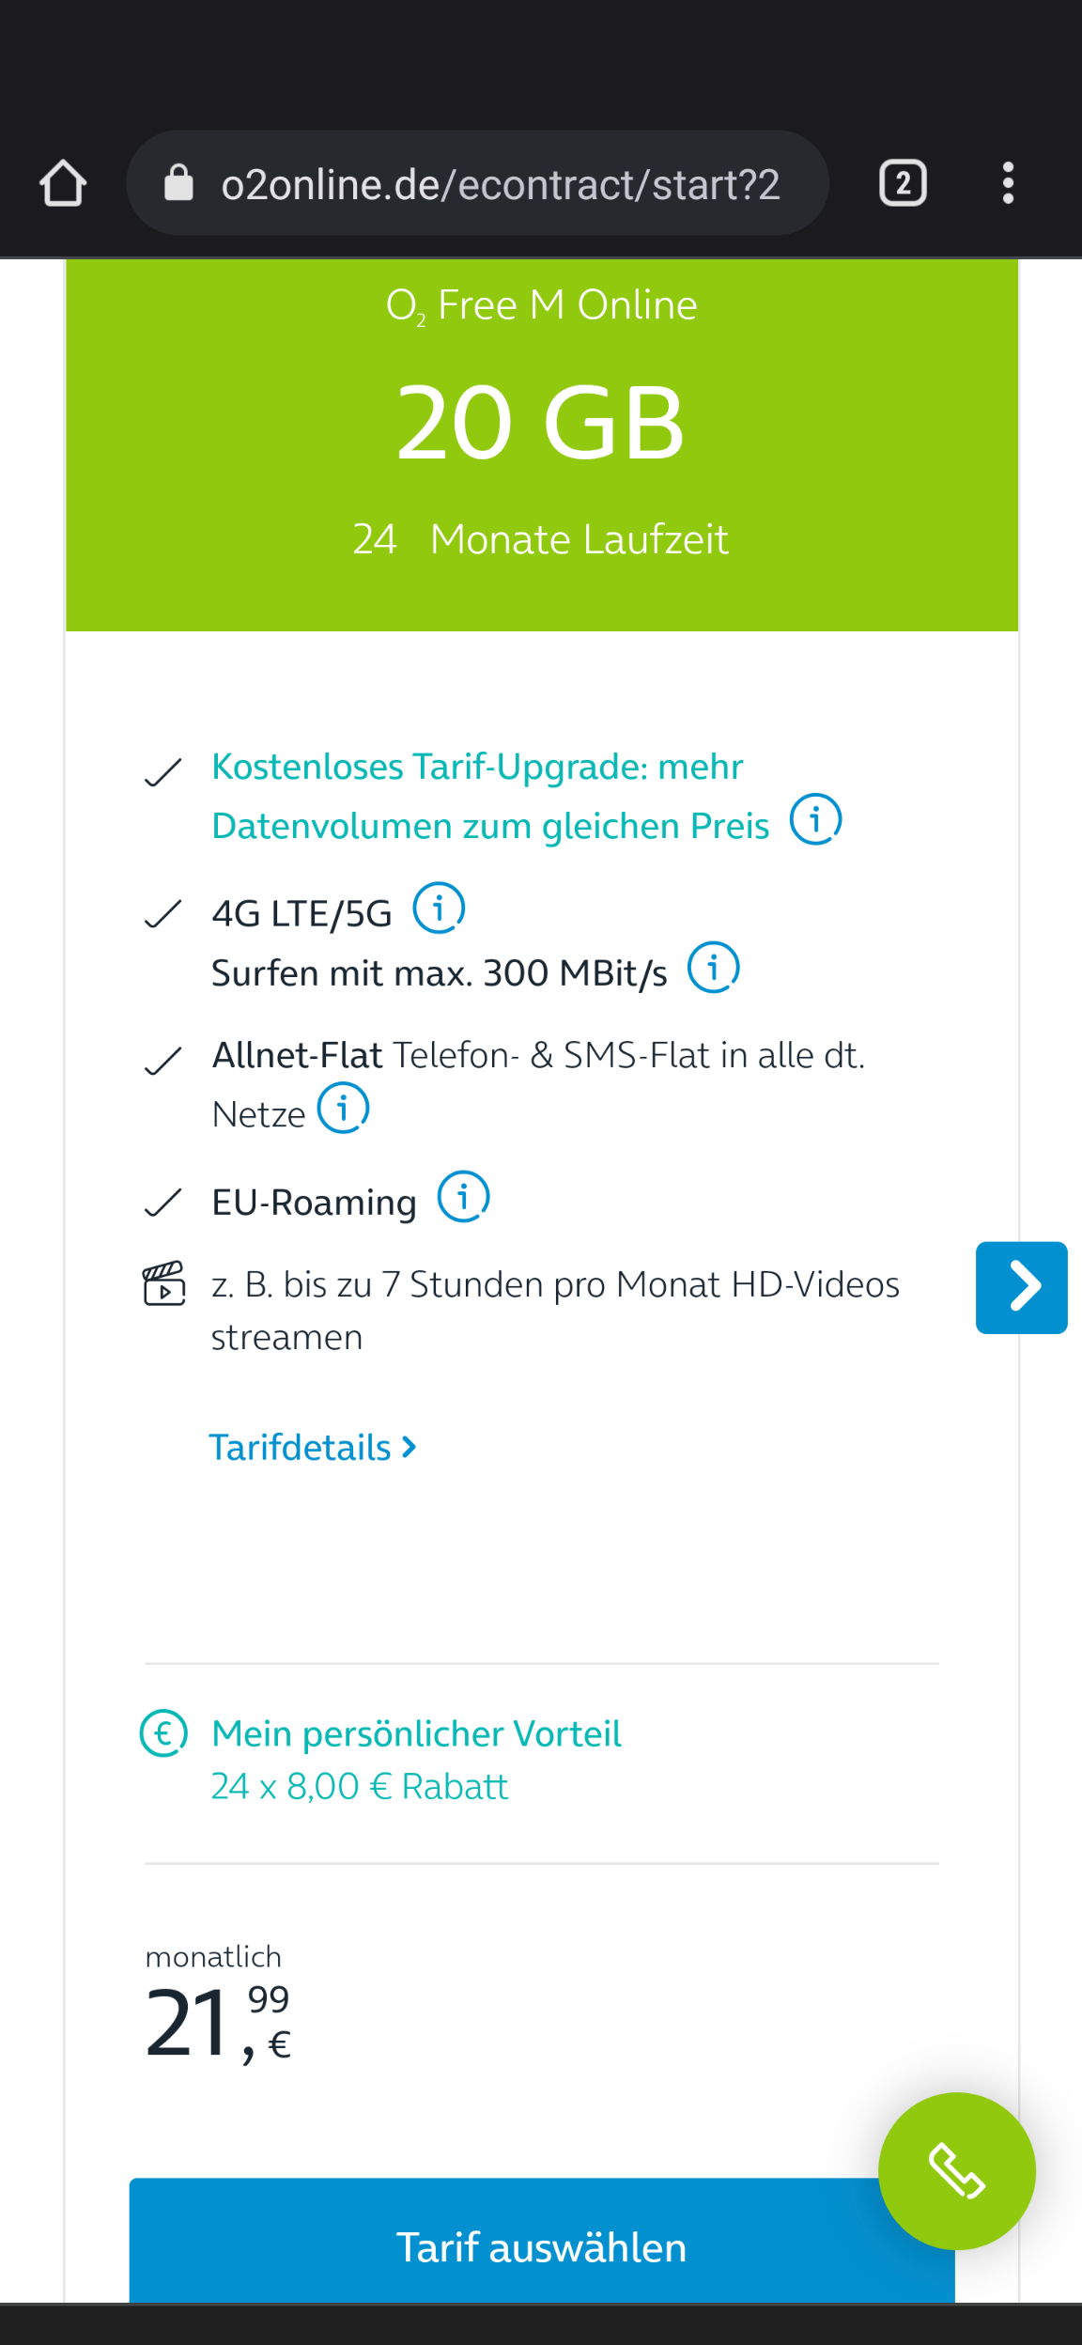This screenshot has height=2345, width=1082.
Task: Tap the green 20 GB tariff header
Action: coord(542,444)
